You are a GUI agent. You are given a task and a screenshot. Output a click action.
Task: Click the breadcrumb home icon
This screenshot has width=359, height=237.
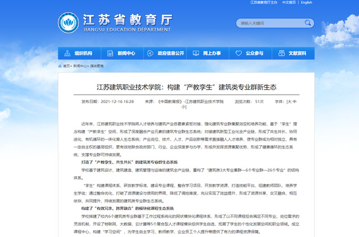coord(60,66)
